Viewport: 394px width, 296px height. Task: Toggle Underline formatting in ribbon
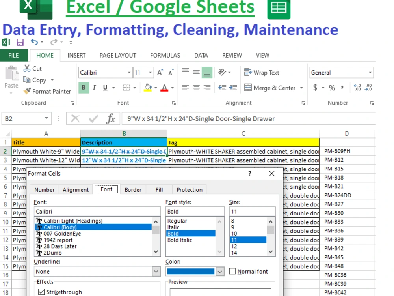point(105,88)
